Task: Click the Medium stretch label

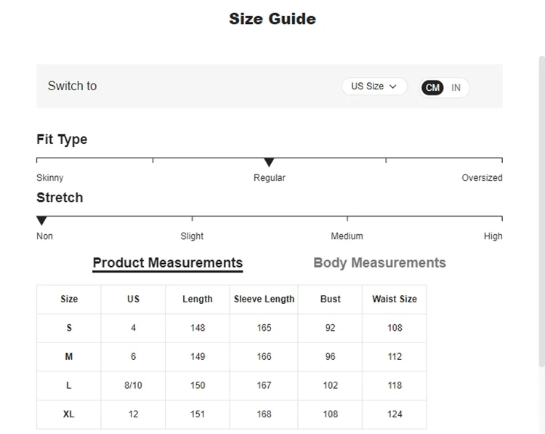Action: [347, 236]
